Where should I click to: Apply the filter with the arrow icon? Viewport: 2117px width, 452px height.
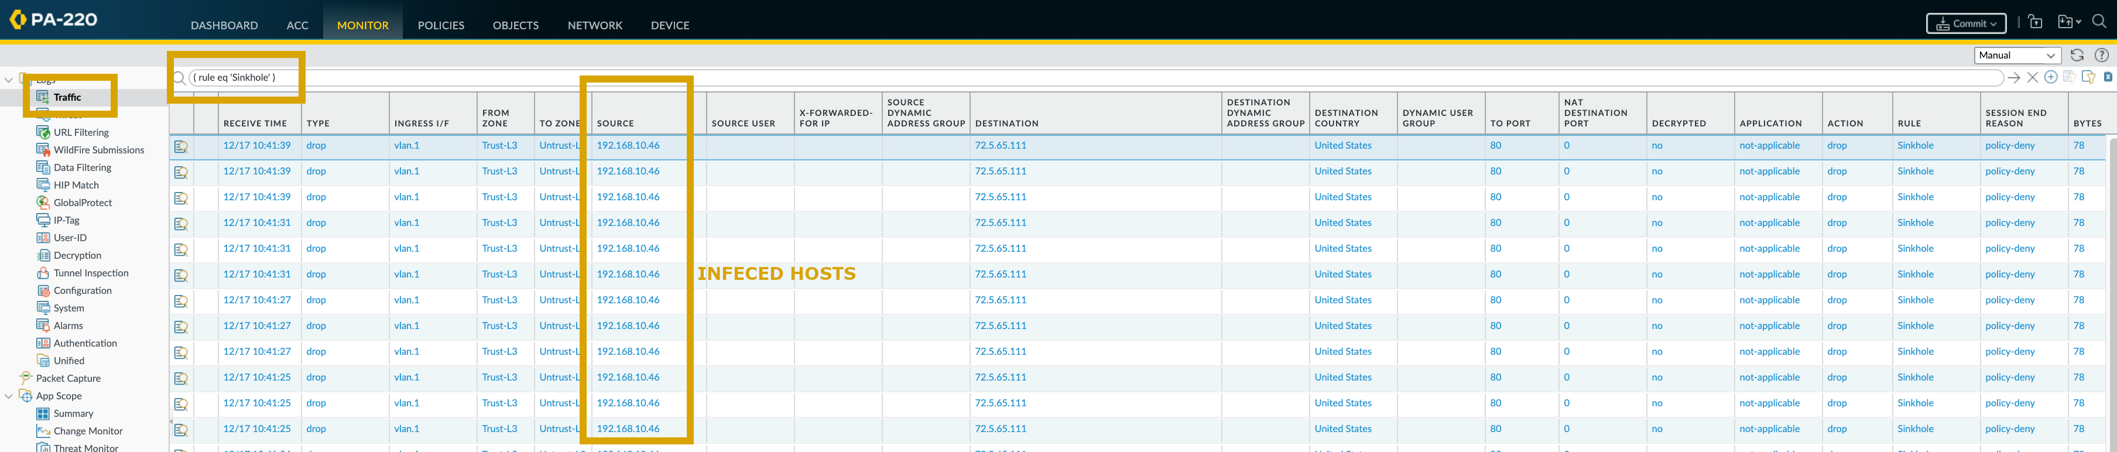(x=2013, y=77)
